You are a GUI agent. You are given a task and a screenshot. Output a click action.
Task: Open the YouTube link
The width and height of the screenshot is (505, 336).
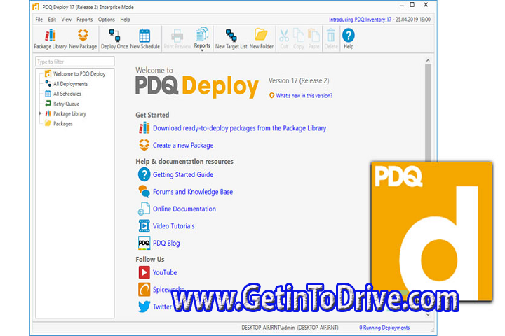[165, 272]
